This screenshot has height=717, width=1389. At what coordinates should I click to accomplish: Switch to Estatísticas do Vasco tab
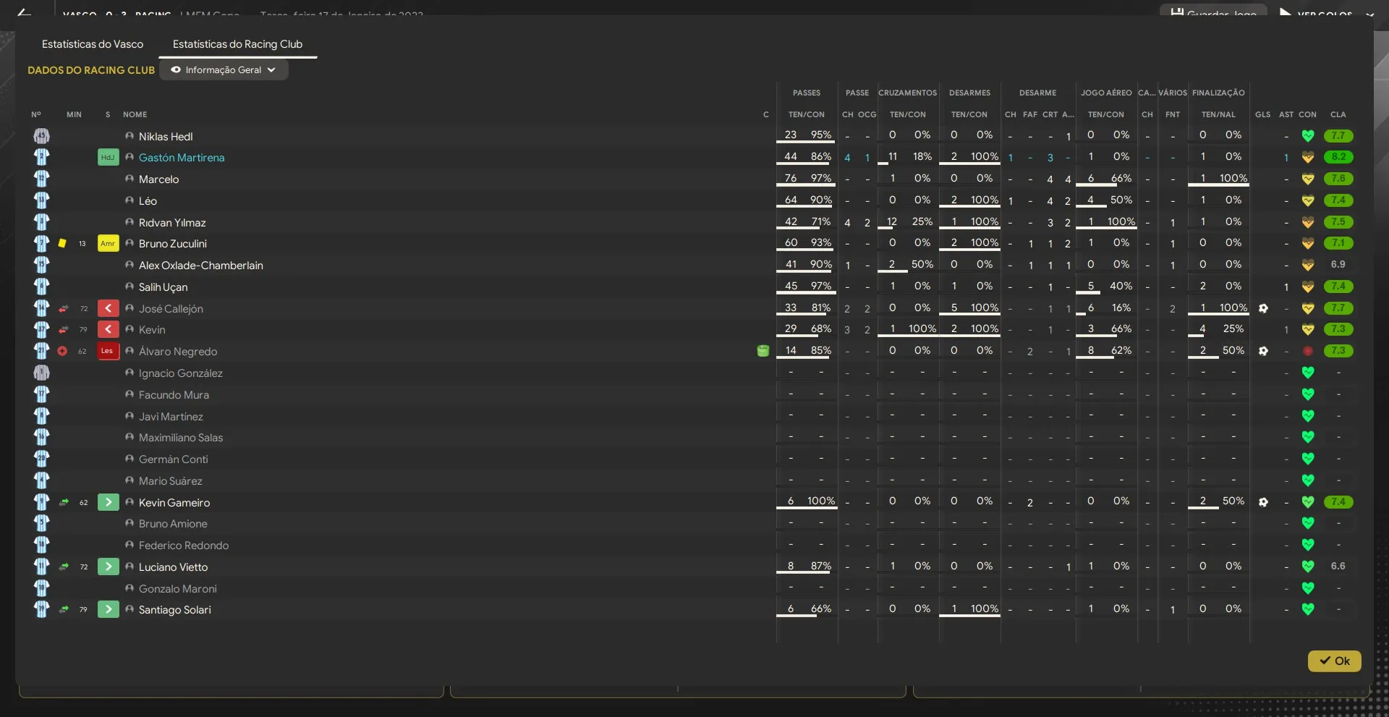pyautogui.click(x=93, y=44)
